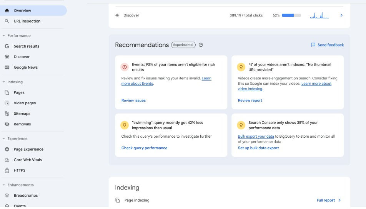Collapse the Enhancements sidebar section
Viewport: 366px width, 209px height.
tap(4, 185)
